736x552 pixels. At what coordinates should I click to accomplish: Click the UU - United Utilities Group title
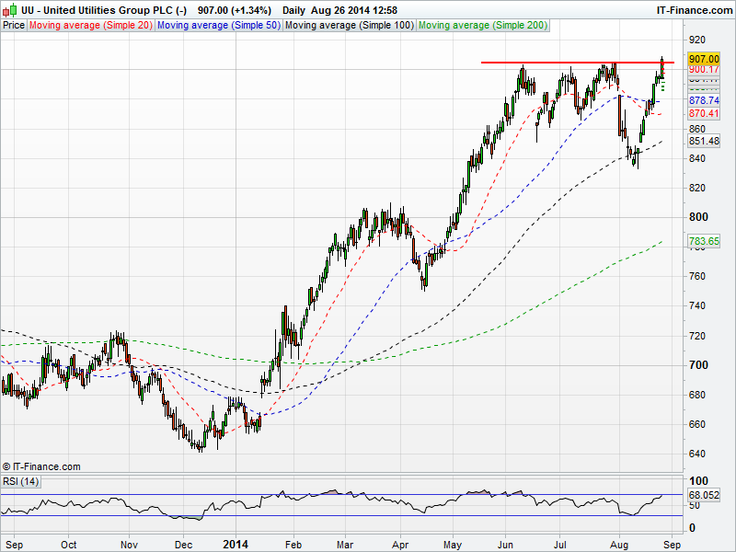101,9
